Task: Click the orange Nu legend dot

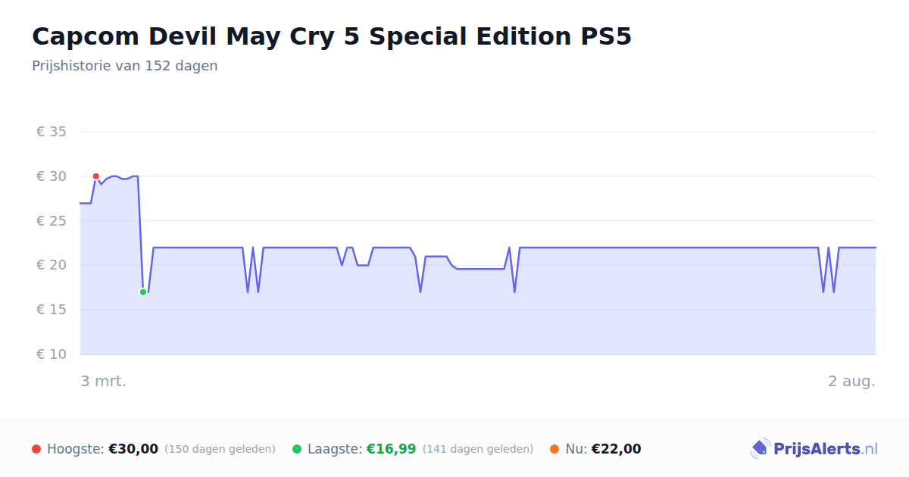Action: 554,449
